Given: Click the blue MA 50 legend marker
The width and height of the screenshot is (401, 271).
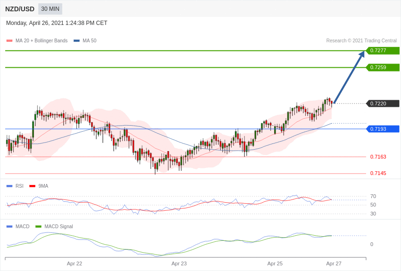Looking at the screenshot, I should point(76,41).
